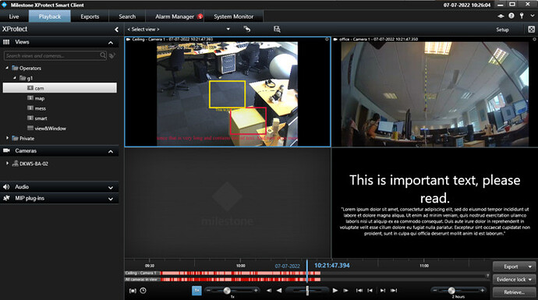Click the Retrieve button
The width and height of the screenshot is (538, 300).
(x=514, y=292)
